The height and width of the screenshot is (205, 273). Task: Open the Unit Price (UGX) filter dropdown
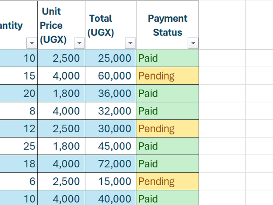click(79, 43)
